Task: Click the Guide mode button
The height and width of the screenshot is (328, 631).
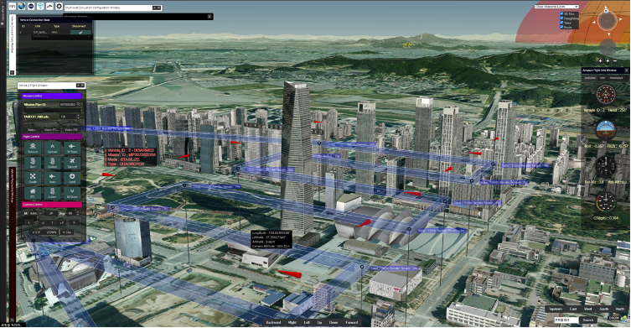Action: coord(33,178)
